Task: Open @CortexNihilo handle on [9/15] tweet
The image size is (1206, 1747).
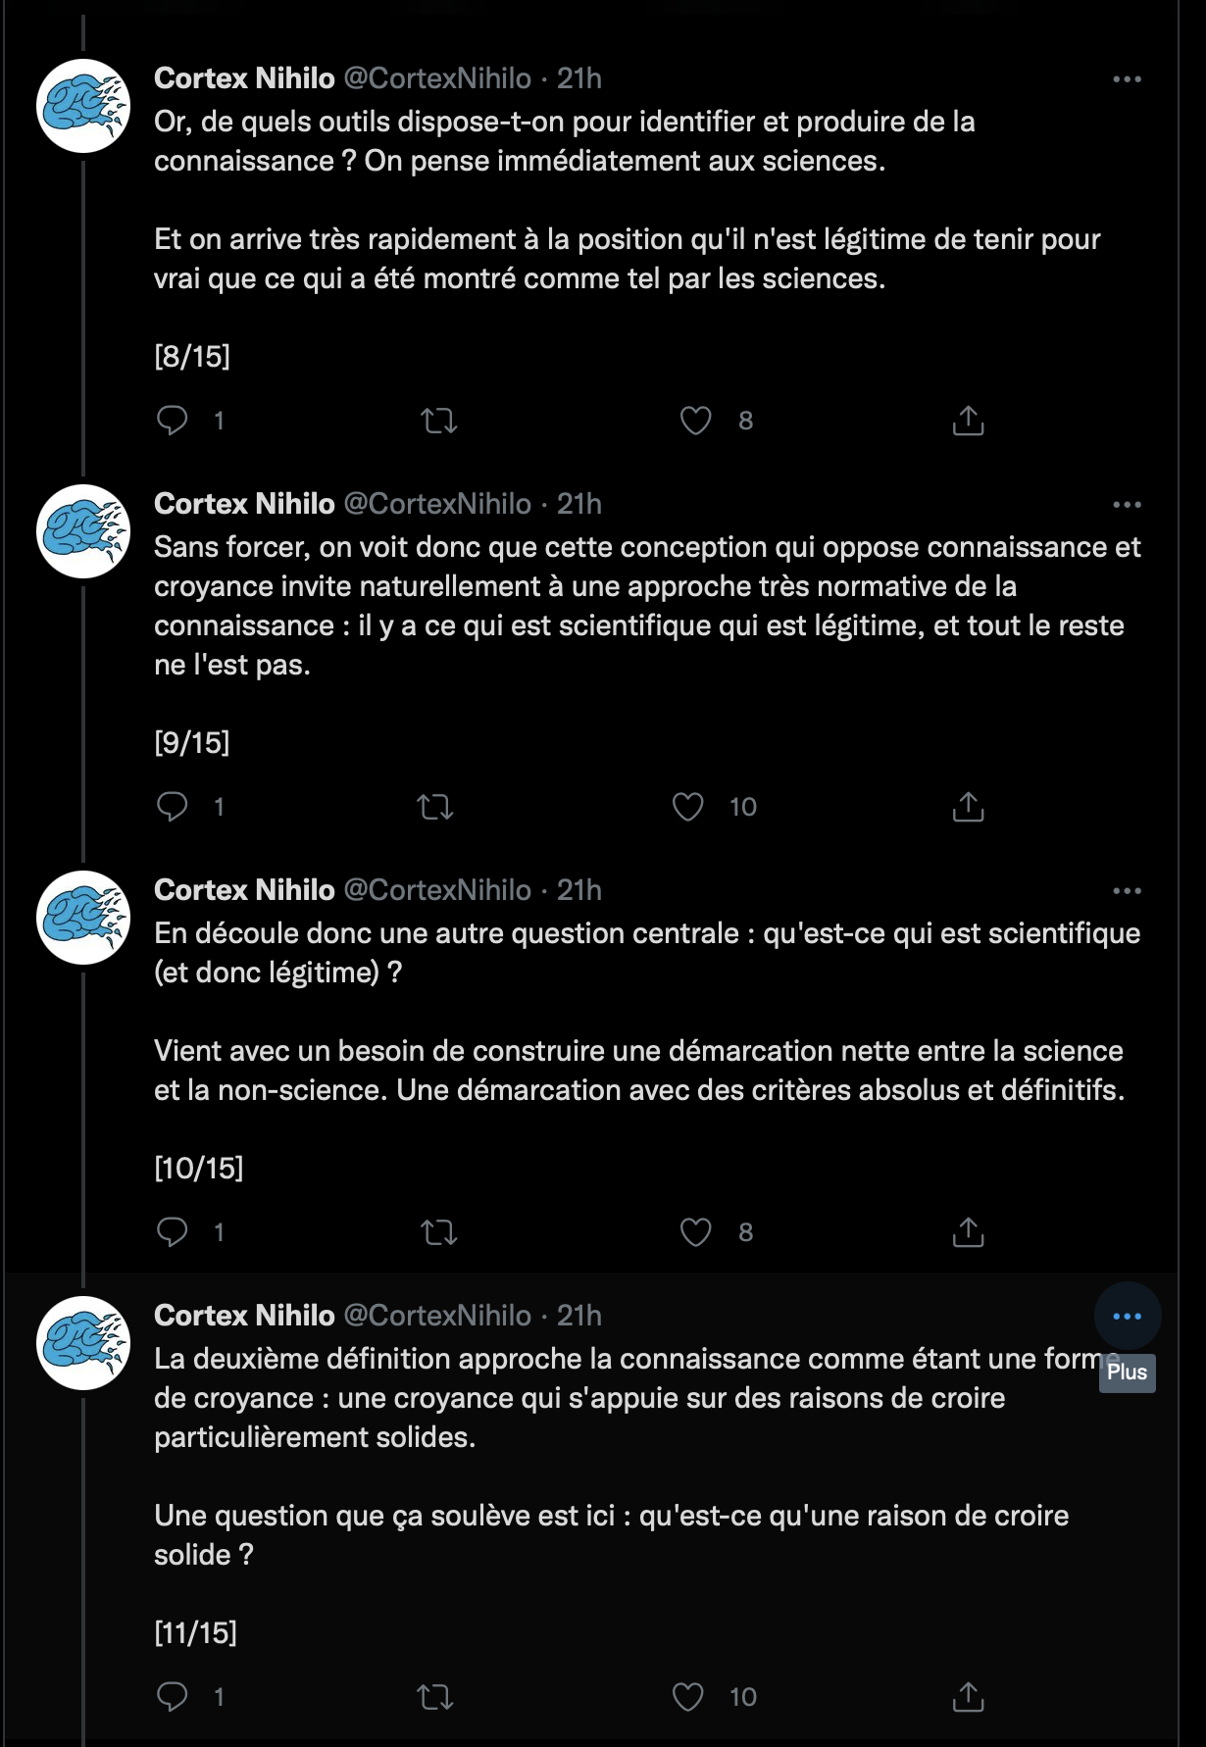Action: (x=437, y=504)
